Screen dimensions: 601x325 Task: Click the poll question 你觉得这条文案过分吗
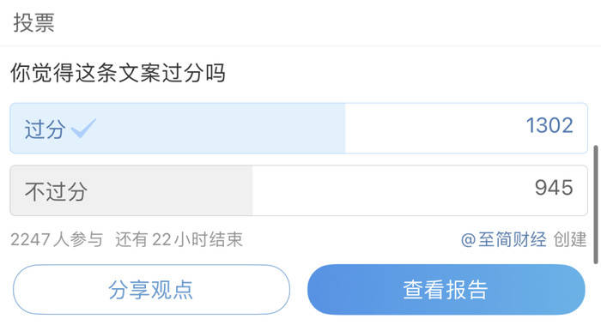coord(118,73)
